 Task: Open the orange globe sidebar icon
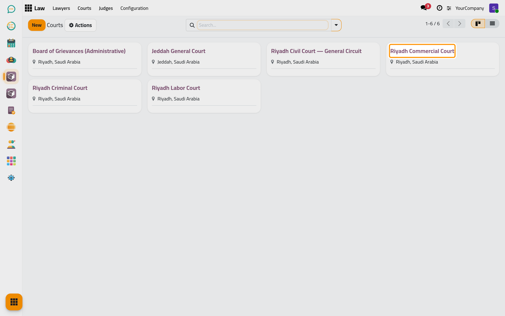(11, 127)
